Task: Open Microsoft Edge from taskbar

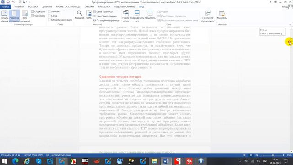Action: point(15,161)
